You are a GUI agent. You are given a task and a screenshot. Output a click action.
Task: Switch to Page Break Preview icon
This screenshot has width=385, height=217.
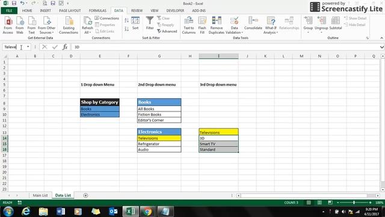330,203
